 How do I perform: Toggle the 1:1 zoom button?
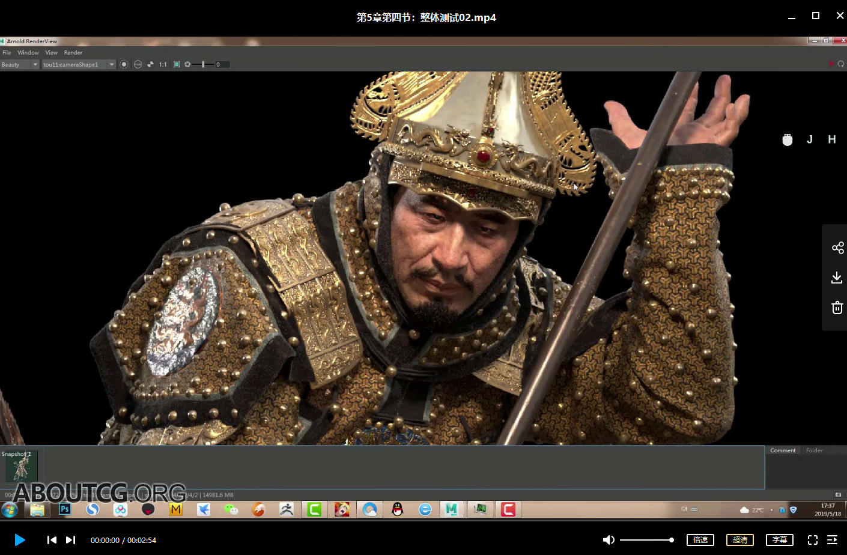(163, 64)
